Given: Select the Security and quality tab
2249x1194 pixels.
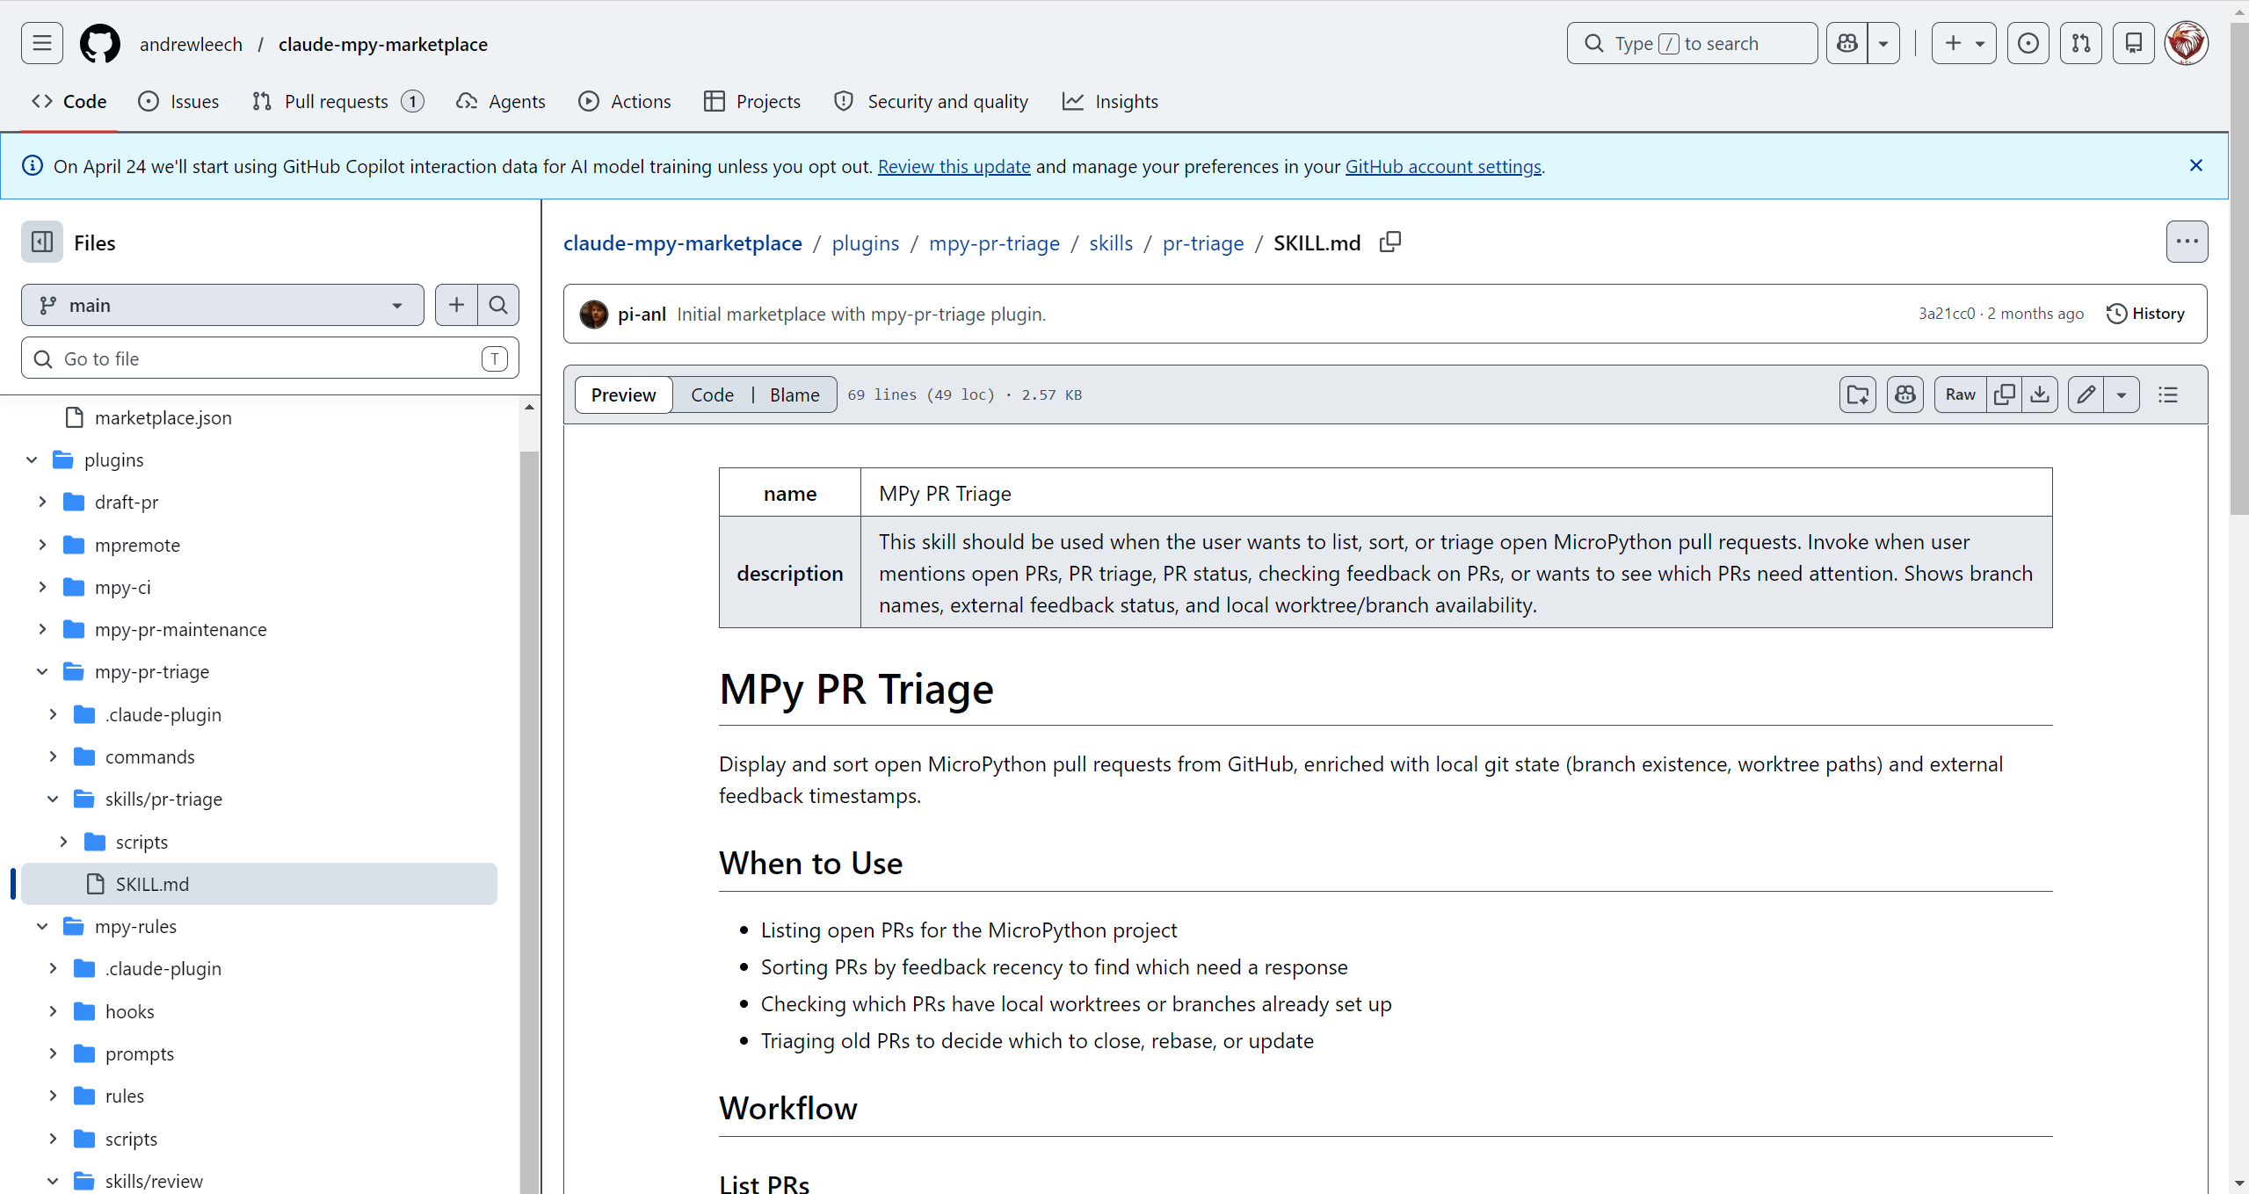Looking at the screenshot, I should 932,101.
